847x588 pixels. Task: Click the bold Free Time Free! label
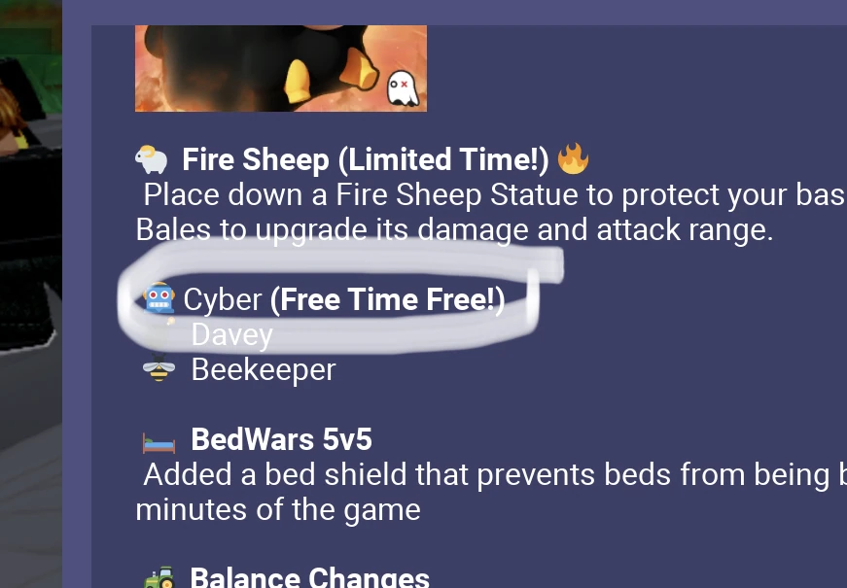pos(387,299)
